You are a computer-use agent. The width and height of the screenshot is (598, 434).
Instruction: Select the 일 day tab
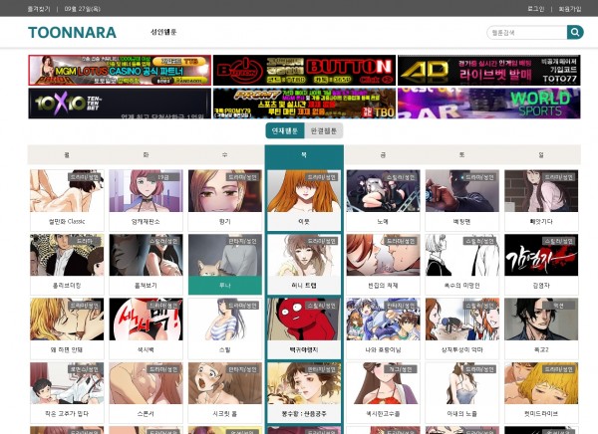point(541,154)
